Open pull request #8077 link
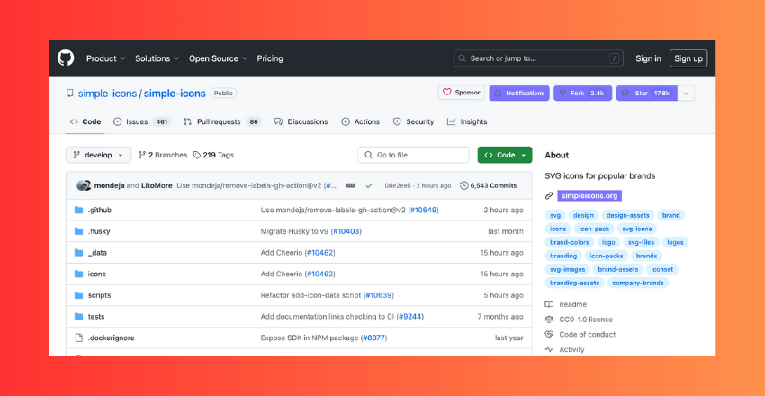Viewport: 765px width, 396px height. click(373, 338)
